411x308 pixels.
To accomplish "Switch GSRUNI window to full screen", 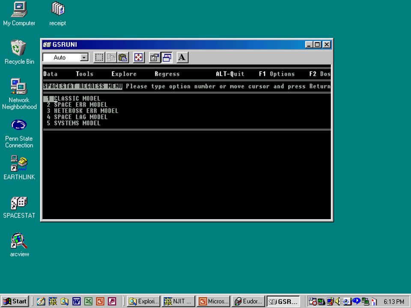I will 139,57.
